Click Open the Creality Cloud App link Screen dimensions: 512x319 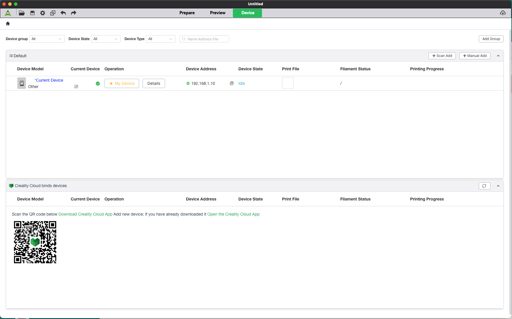(x=233, y=214)
